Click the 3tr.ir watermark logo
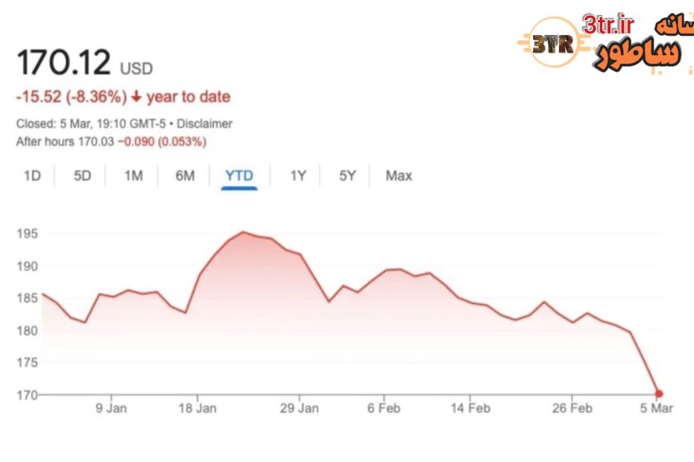Screen dimensions: 694x462 pos(607,25)
